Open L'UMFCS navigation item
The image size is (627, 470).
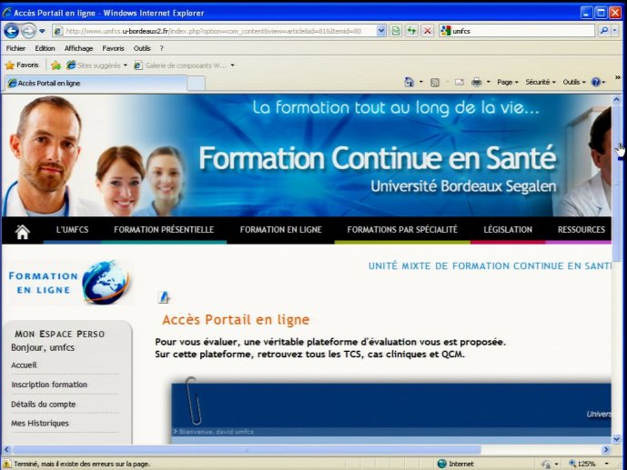[x=72, y=230]
